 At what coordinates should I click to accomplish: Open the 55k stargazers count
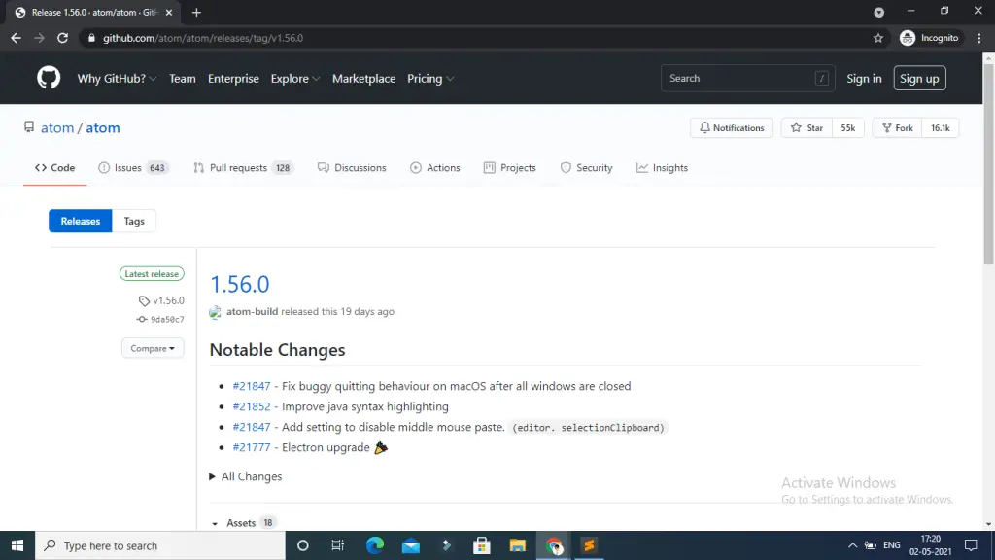(847, 127)
